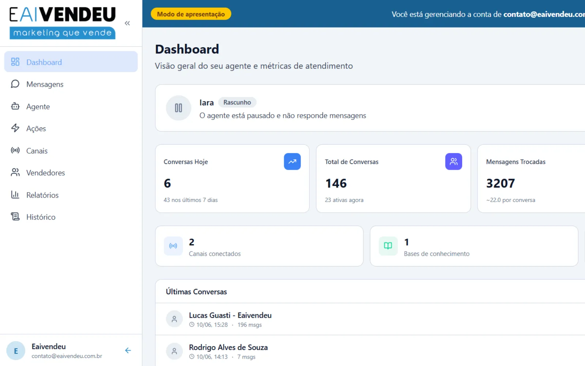Click the paused agent icon beside Iara
The width and height of the screenshot is (585, 366).
(178, 108)
